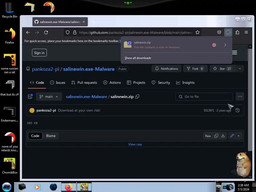Expand edit options dropdown arrow

click(238, 136)
